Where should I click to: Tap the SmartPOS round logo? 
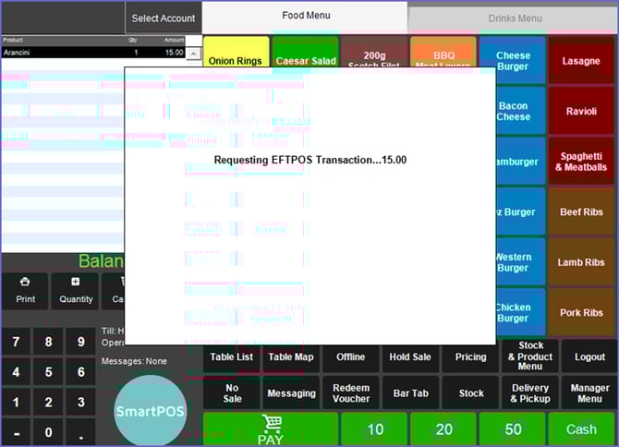(150, 411)
